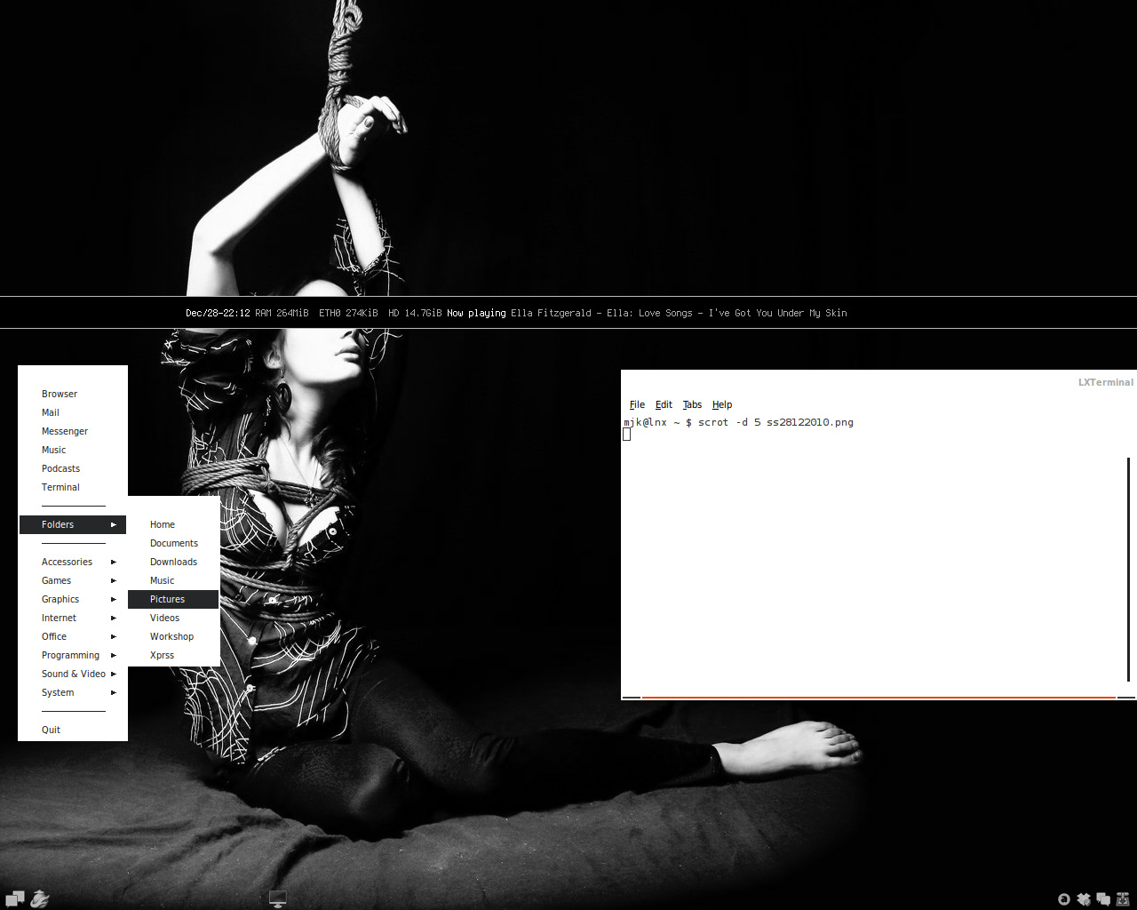Open the Home folder entry
This screenshot has width=1137, height=910.
(x=173, y=524)
